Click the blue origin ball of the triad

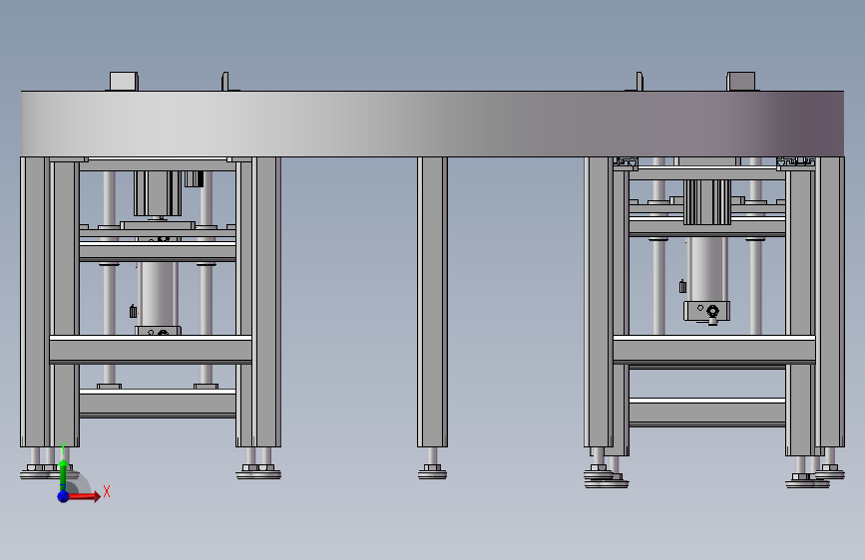pos(63,496)
